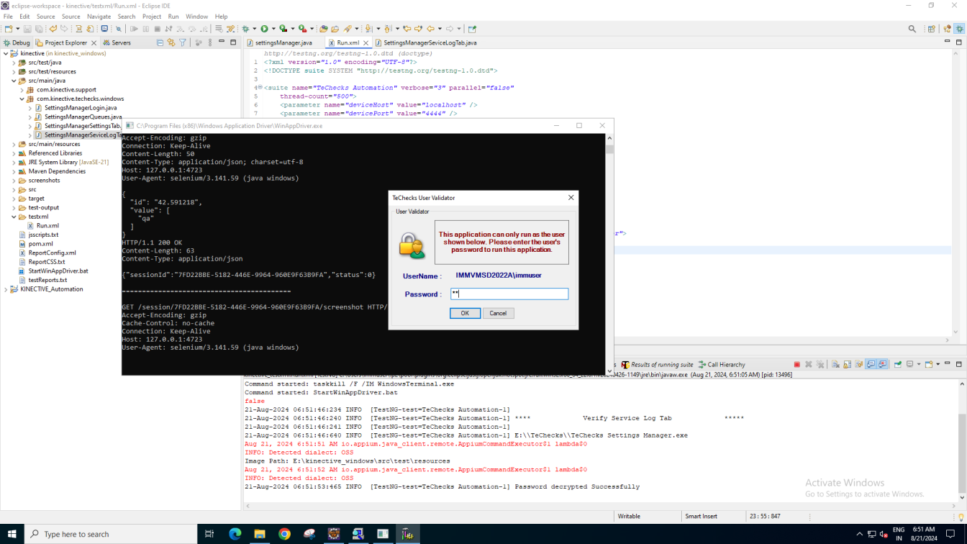The height and width of the screenshot is (544, 967).
Task: Open the filter icon in Project Explorer
Action: 183,43
